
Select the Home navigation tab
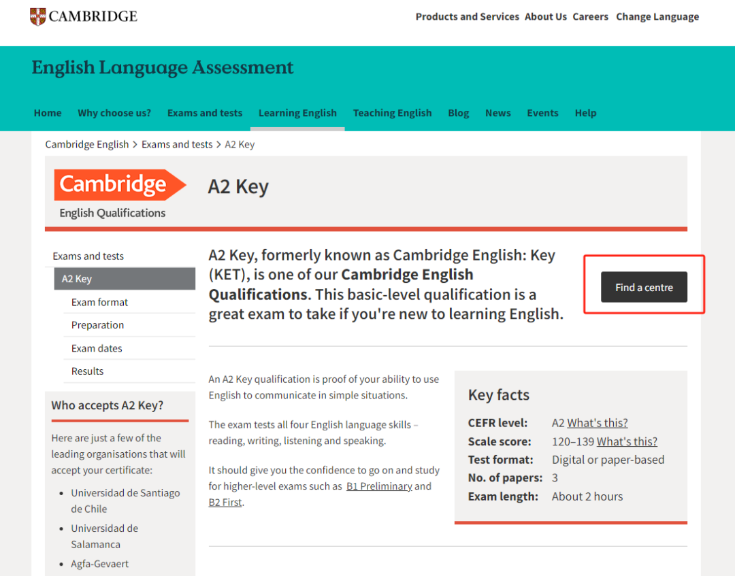[48, 113]
